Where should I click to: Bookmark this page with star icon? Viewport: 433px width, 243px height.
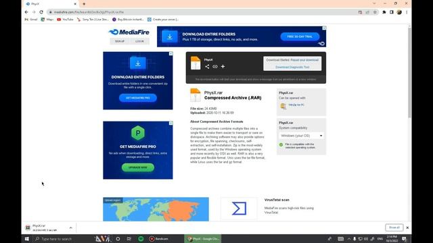[x=375, y=12]
